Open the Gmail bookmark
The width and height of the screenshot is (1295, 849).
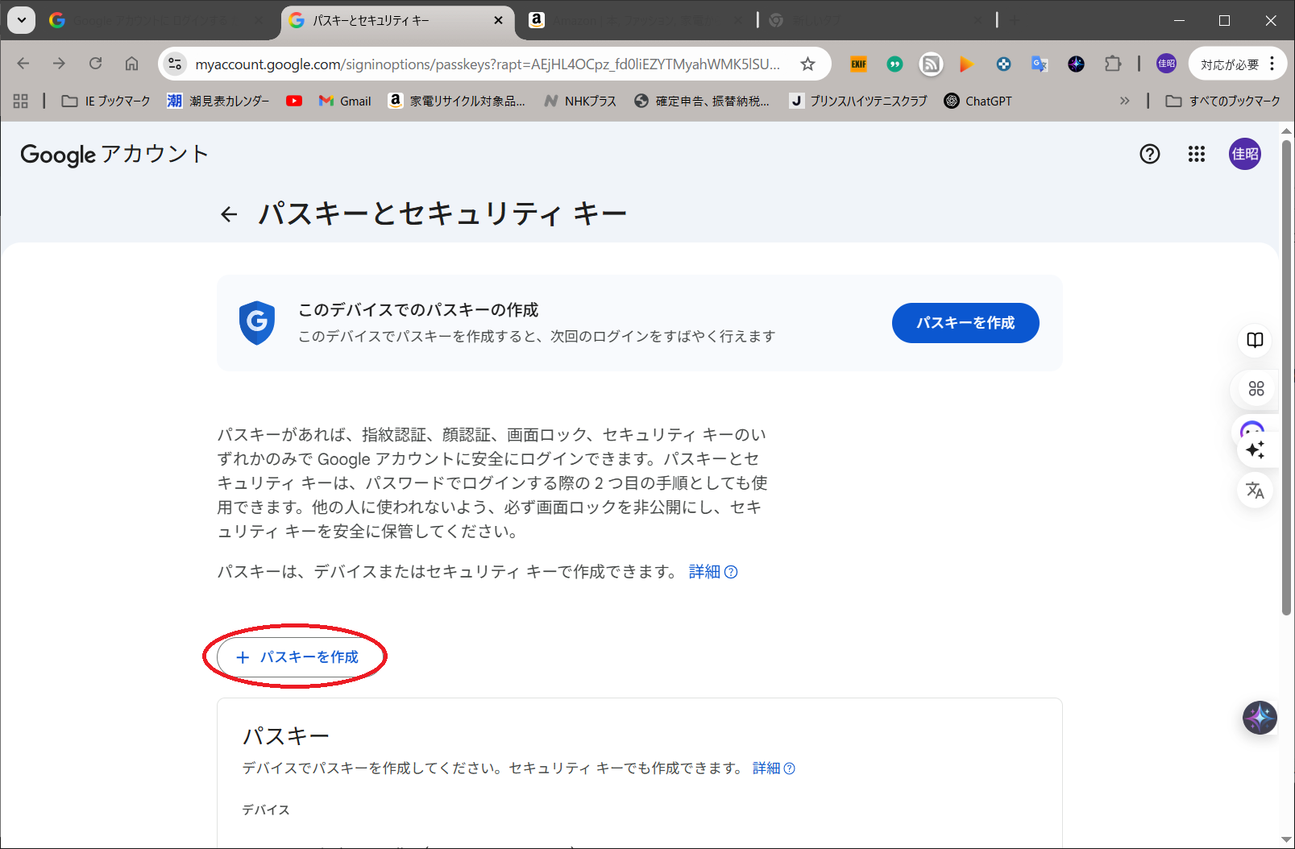tap(345, 101)
